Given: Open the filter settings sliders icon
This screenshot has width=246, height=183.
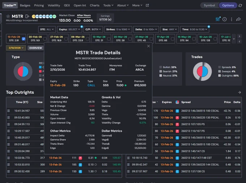Looking at the screenshot, I should coord(218,19).
